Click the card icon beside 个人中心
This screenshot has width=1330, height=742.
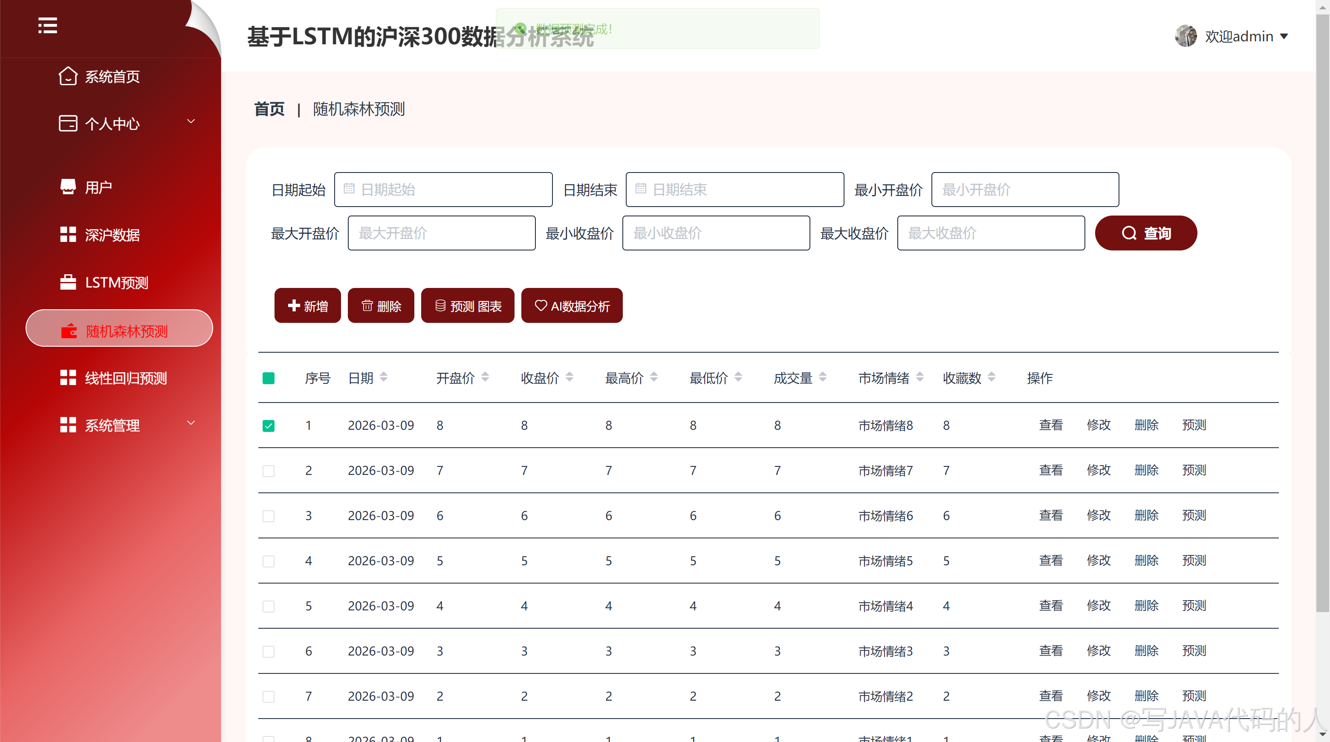[x=68, y=124]
